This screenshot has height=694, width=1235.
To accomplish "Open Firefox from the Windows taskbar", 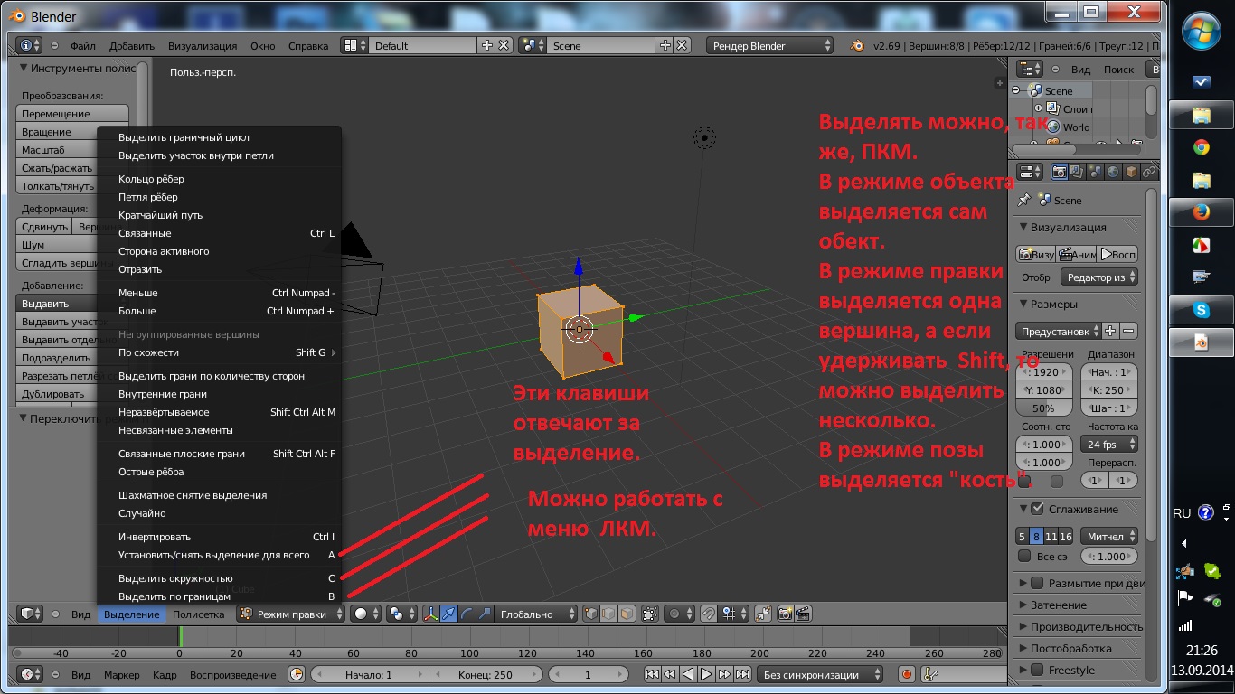I will [1201, 212].
